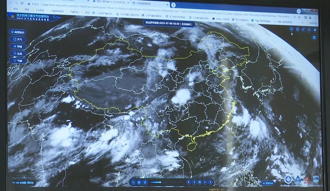This screenshot has width=330, height=191.
Task: Click the bookmark star icon
Action: coord(299,17)
